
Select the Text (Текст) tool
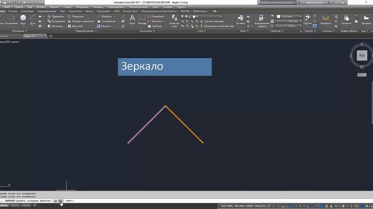132,20
